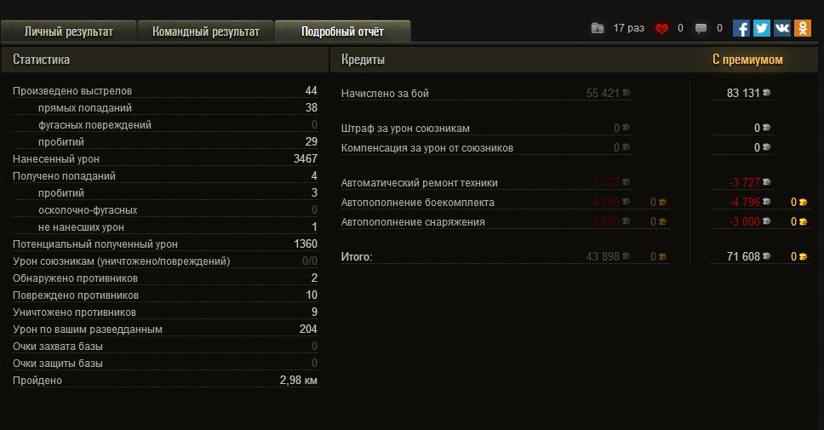
Task: Open comments via the speech bubble icon
Action: click(701, 28)
